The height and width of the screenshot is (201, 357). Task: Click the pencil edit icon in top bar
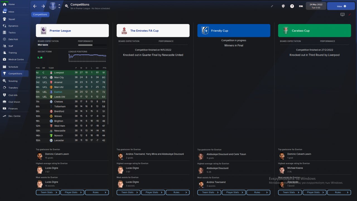click(x=272, y=6)
